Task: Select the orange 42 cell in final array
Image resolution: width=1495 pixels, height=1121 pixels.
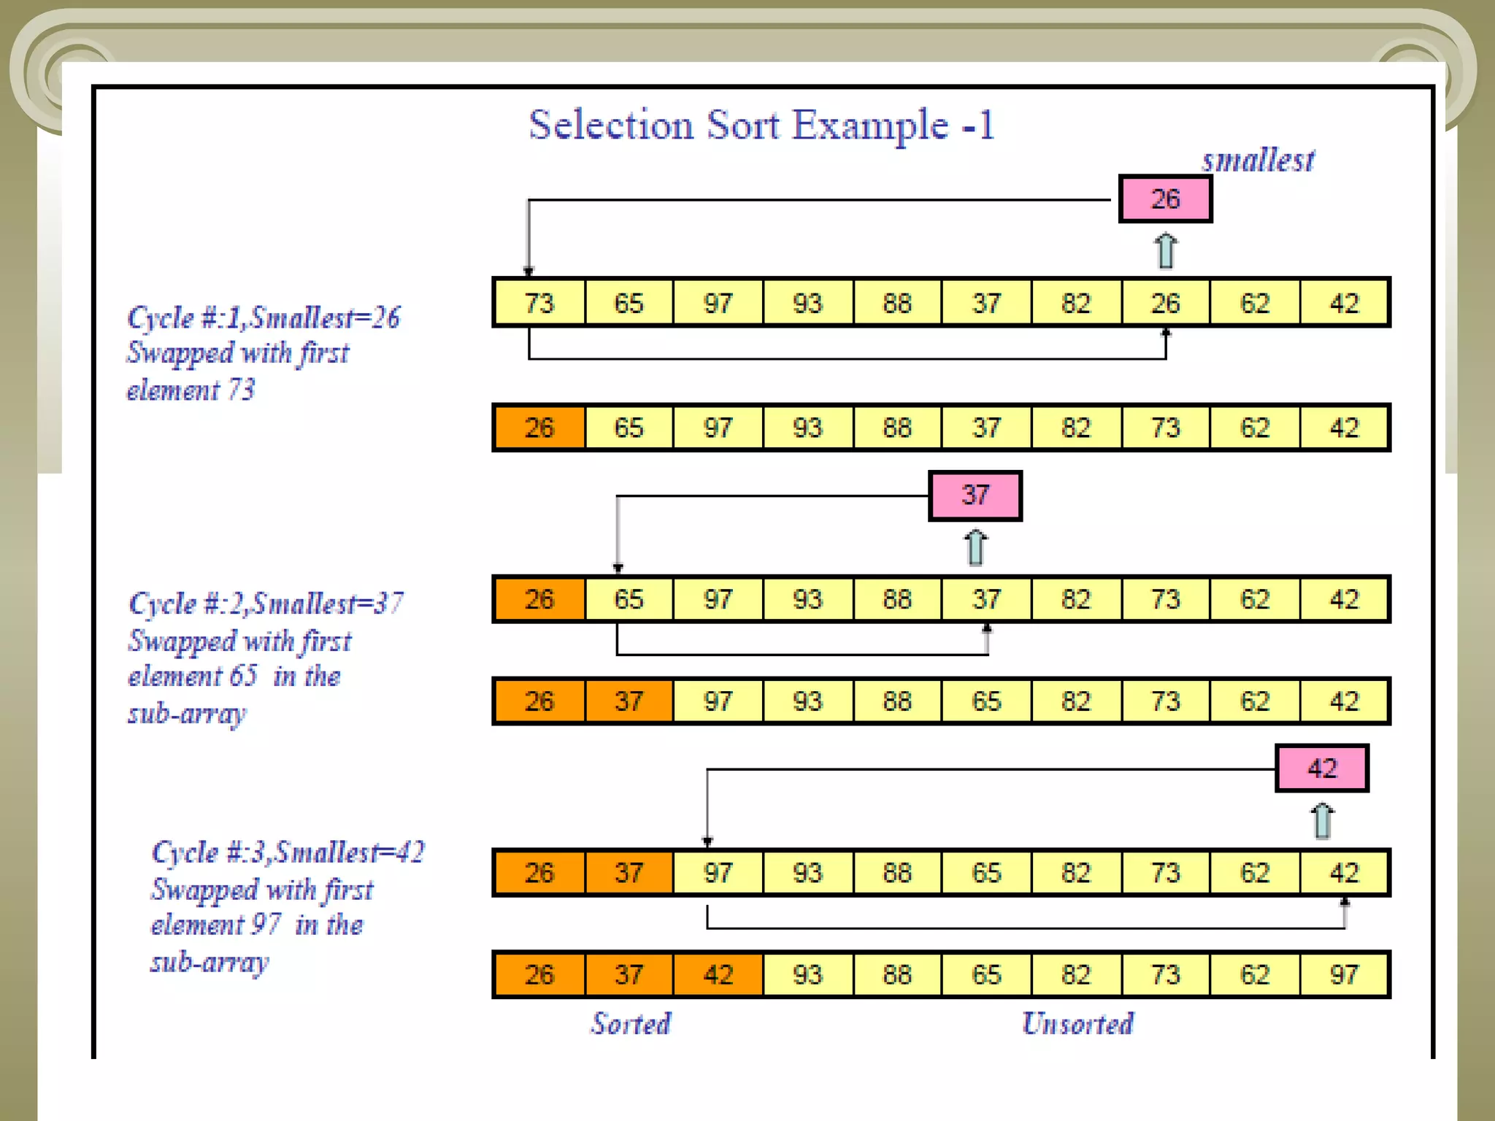Action: [x=718, y=975]
